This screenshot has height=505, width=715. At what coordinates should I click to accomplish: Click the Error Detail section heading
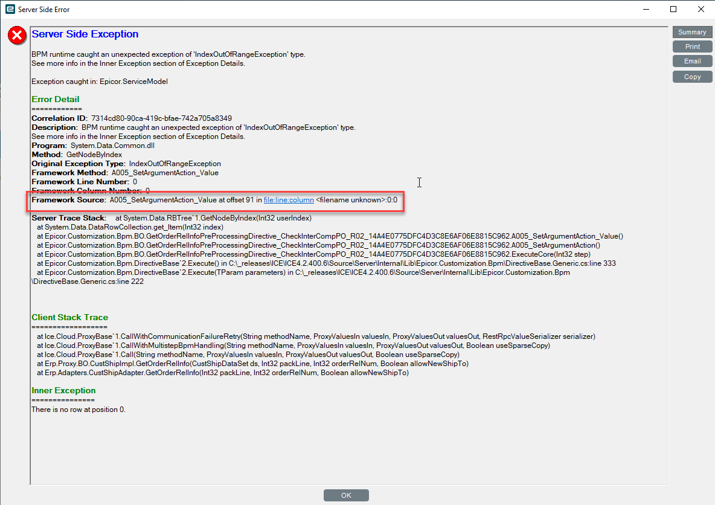tap(55, 99)
